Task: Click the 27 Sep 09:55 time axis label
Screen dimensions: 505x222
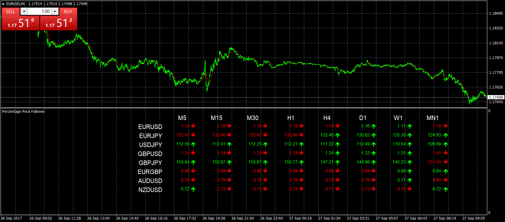Action: [473, 218]
